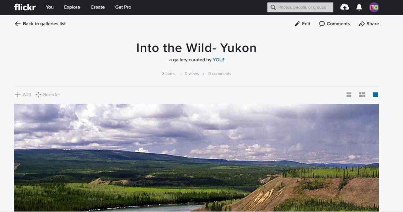Open the You menu
Viewport: 403px width, 212px height.
coord(49,7)
